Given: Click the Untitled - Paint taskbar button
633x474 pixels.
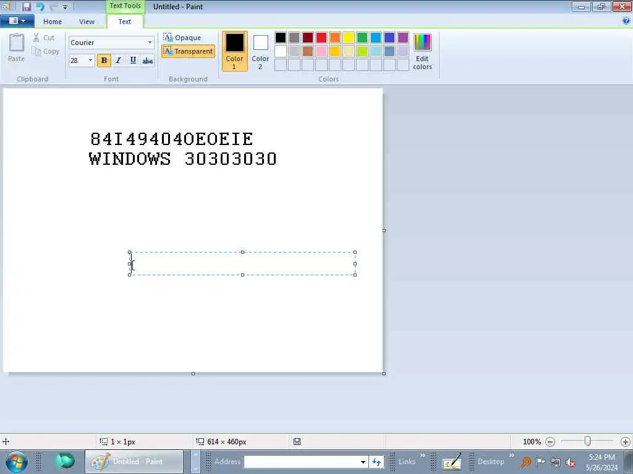Looking at the screenshot, I should 134,462.
